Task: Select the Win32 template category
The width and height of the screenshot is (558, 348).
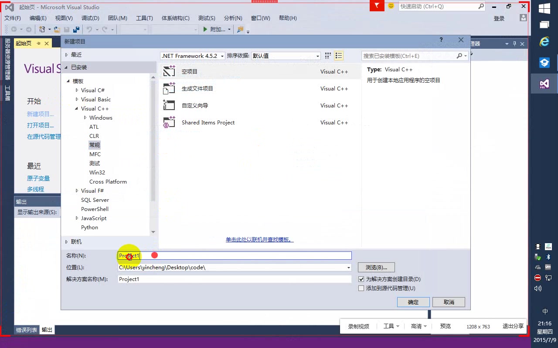Action: 97,172
